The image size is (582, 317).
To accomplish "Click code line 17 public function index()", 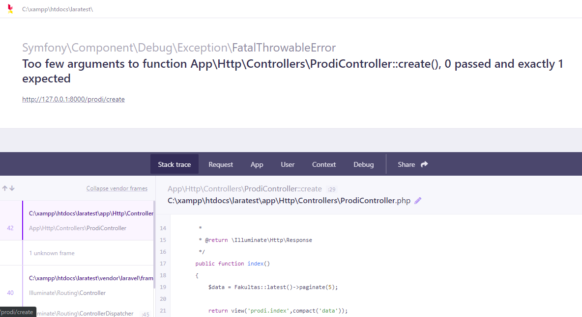I will [233, 264].
